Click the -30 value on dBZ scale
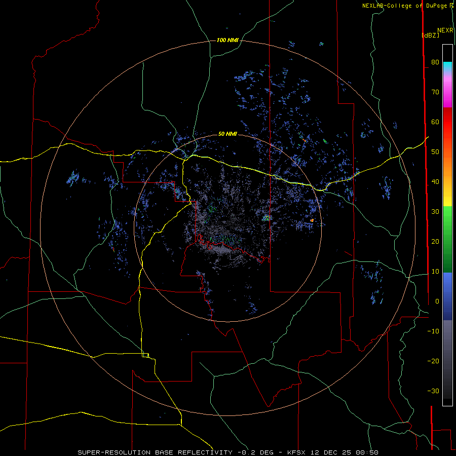The width and height of the screenshot is (456, 456). 433,391
